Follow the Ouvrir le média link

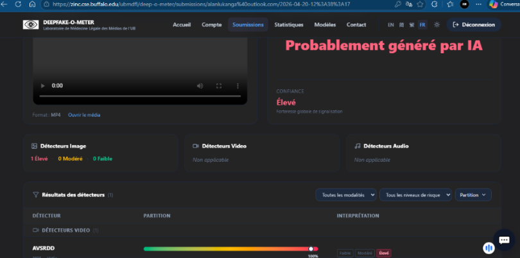pos(84,115)
